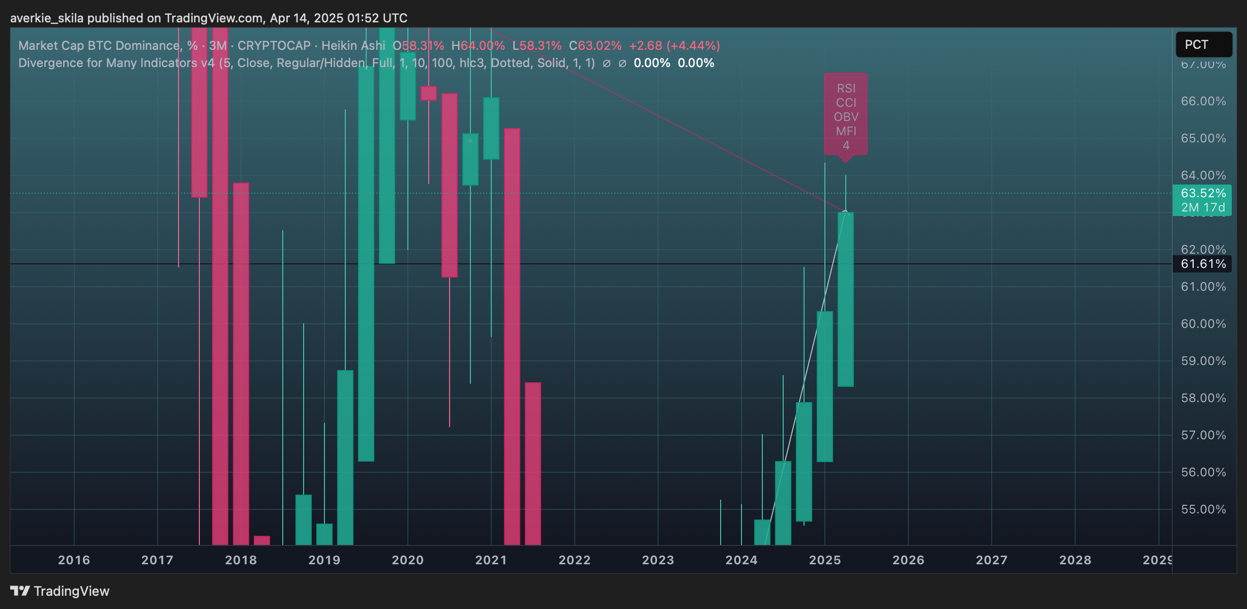Click the Divergence for Many Indicators v4 legend
1247x609 pixels.
point(307,63)
